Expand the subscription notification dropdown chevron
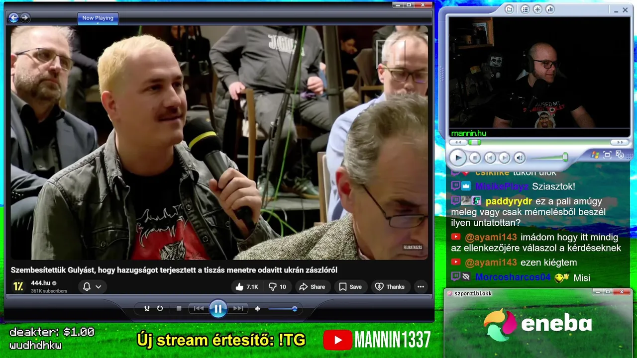637x358 pixels. click(x=99, y=287)
